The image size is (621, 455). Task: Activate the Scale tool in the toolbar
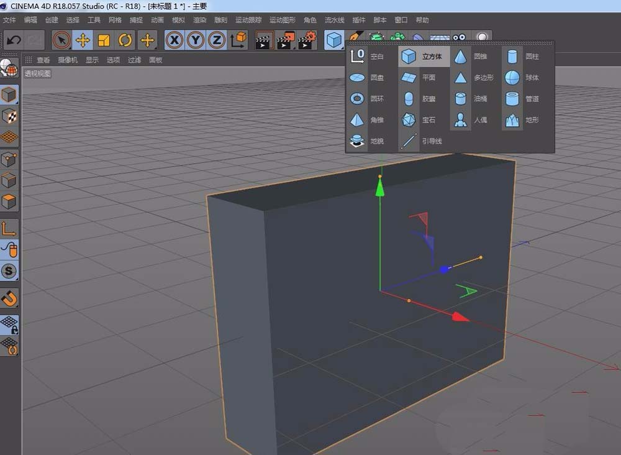[104, 40]
